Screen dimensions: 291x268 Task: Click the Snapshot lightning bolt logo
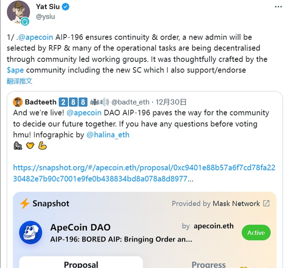point(25,203)
